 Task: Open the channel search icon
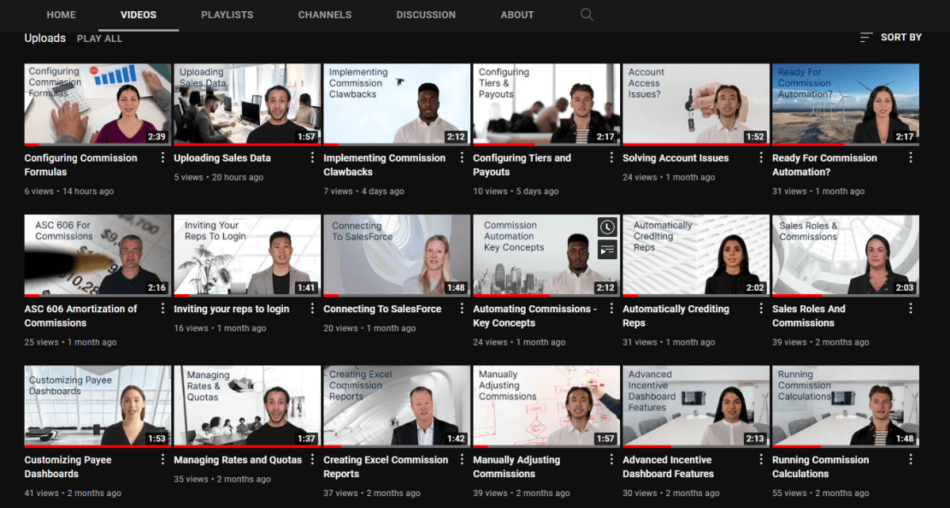(586, 14)
